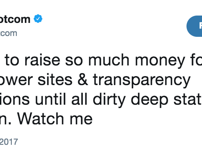This screenshot has height=153, width=202.
Task: Click the word "transparency" in the tweet
Action: [142, 81]
